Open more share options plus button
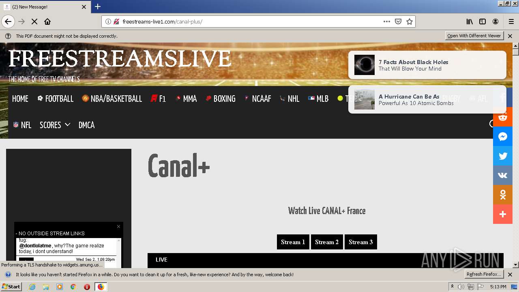 503,214
